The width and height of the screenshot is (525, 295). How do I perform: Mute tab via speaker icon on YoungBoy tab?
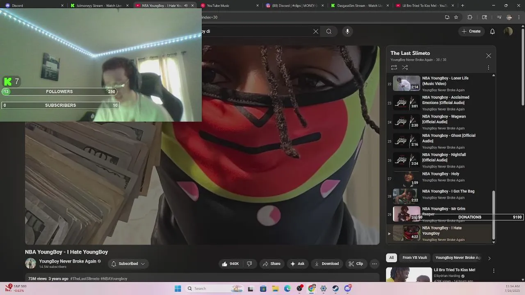point(186,6)
